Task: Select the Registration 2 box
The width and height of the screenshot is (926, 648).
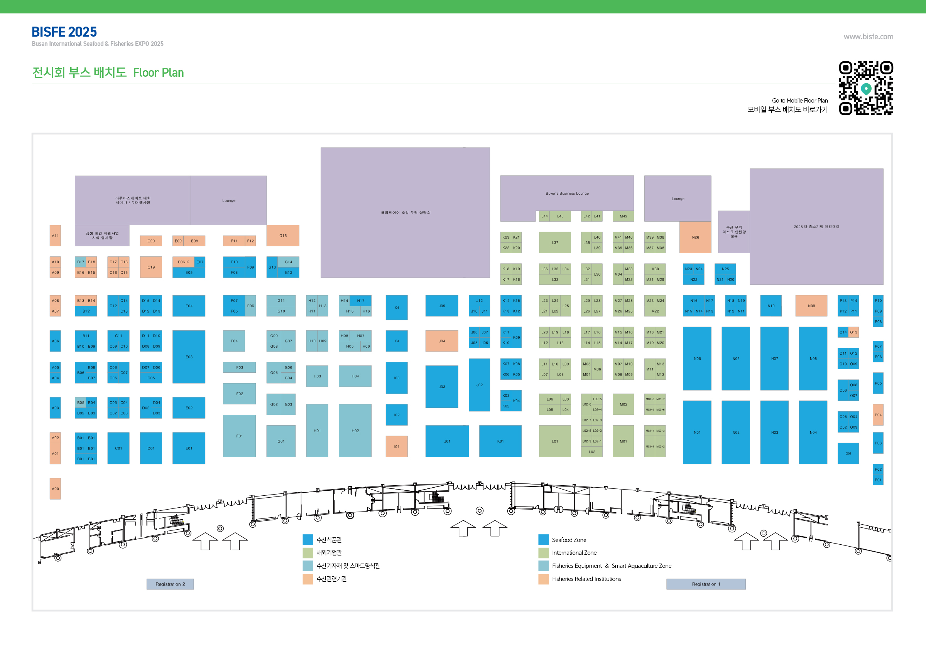Action: point(170,584)
